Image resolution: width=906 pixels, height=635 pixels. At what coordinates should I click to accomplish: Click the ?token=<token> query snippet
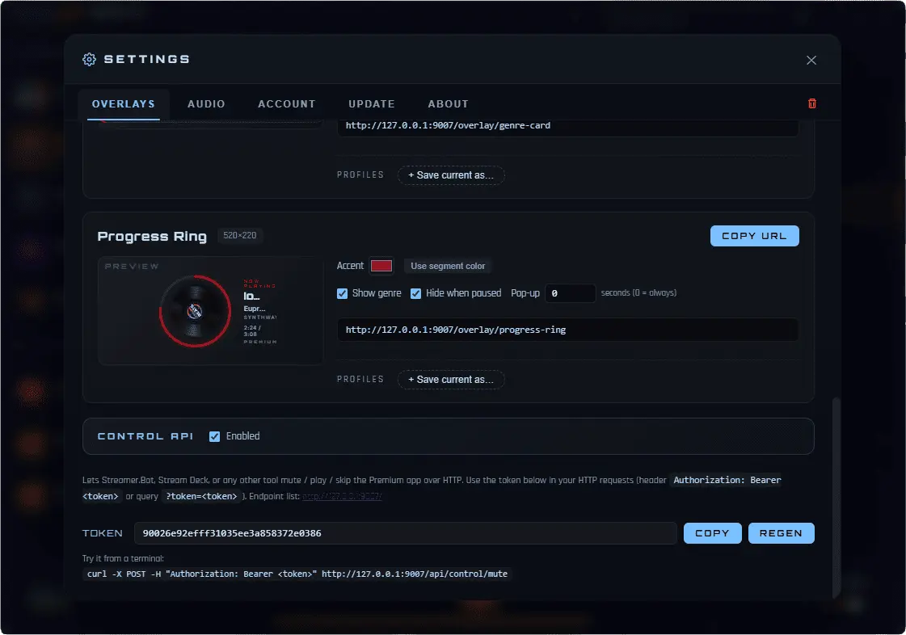[x=202, y=496]
